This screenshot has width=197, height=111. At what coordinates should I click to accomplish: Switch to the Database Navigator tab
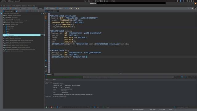coord(9,11)
